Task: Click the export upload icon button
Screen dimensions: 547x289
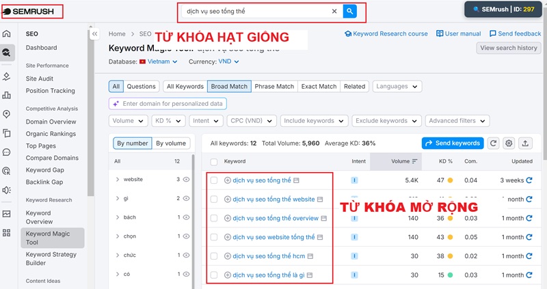Action: tap(525, 143)
